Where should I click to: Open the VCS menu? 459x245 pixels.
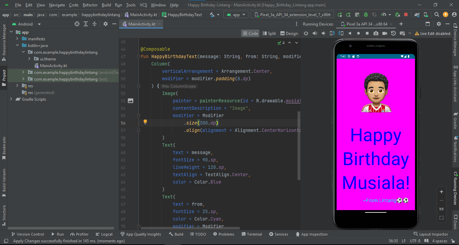click(143, 5)
